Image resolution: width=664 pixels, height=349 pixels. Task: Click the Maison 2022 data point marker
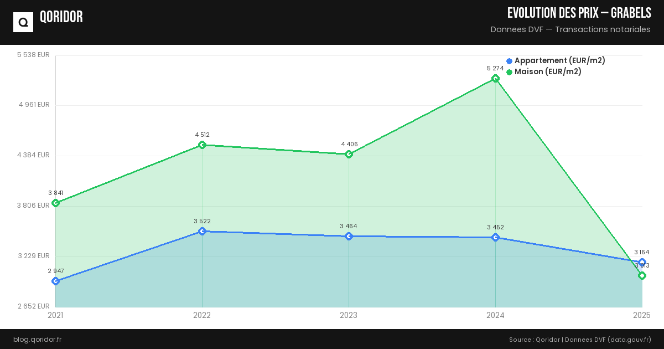pyautogui.click(x=203, y=145)
